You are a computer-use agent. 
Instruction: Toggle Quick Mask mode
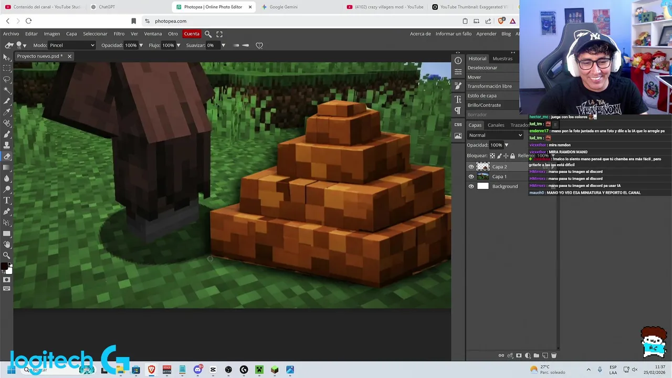tap(6, 280)
